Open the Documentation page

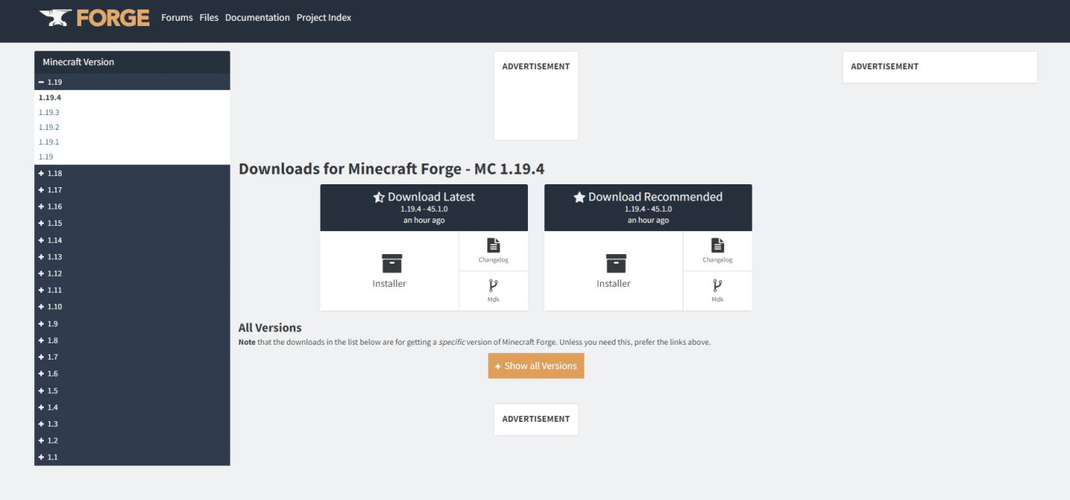[257, 17]
